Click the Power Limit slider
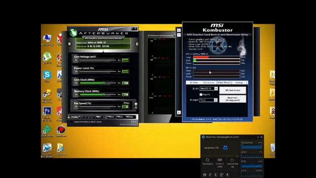 pos(98,71)
